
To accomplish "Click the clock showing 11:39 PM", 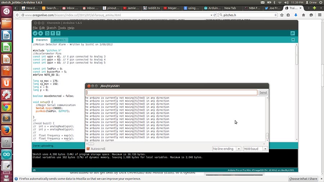I will pos(297,3).
